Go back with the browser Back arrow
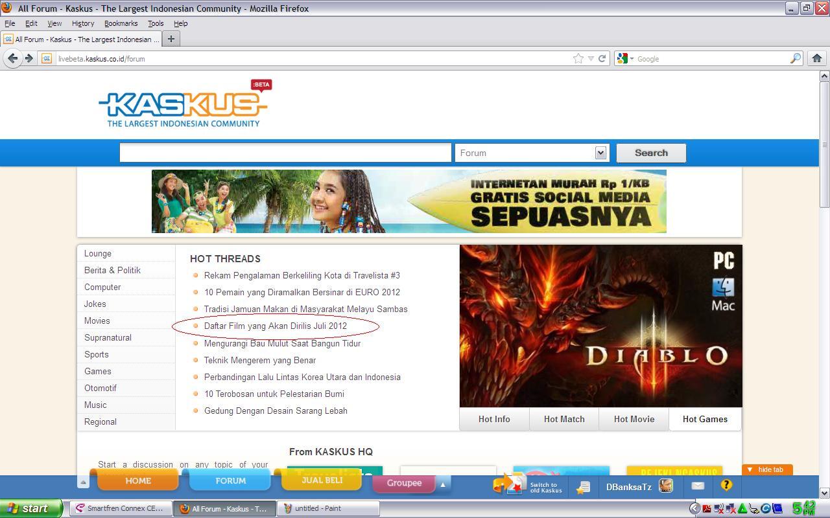This screenshot has width=830, height=518. pyautogui.click(x=12, y=58)
